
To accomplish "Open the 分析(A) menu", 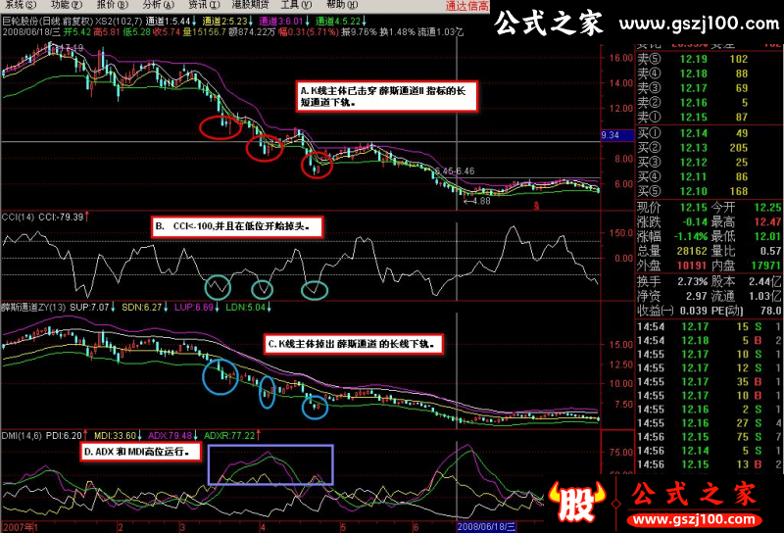I will click(158, 5).
